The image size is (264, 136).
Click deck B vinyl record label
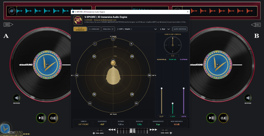pyautogui.click(x=217, y=65)
